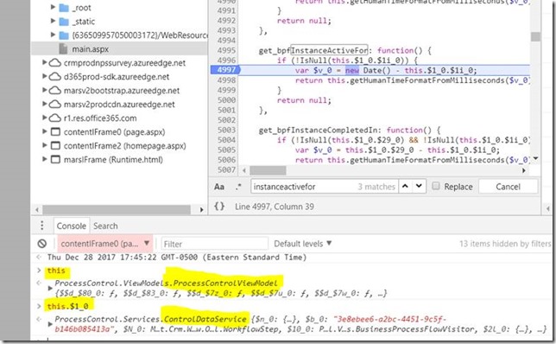Viewport: 556px width, 344px height.
Task: Expand the _root folder
Action: coord(53,7)
